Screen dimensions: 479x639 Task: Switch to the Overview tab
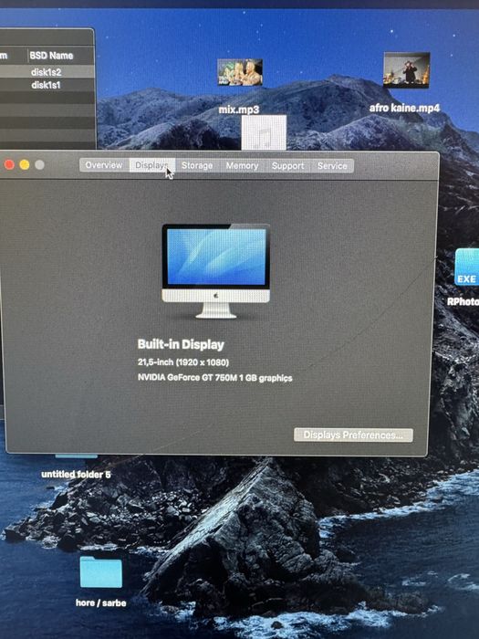point(104,165)
